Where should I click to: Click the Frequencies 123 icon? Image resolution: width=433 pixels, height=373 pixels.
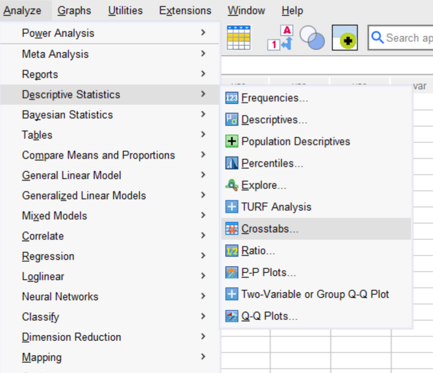[x=232, y=98]
